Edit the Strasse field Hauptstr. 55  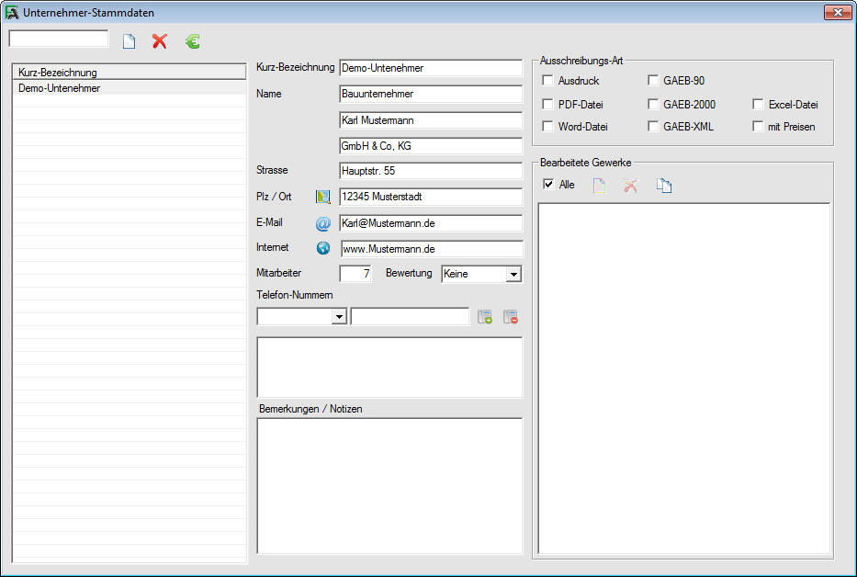(x=431, y=171)
